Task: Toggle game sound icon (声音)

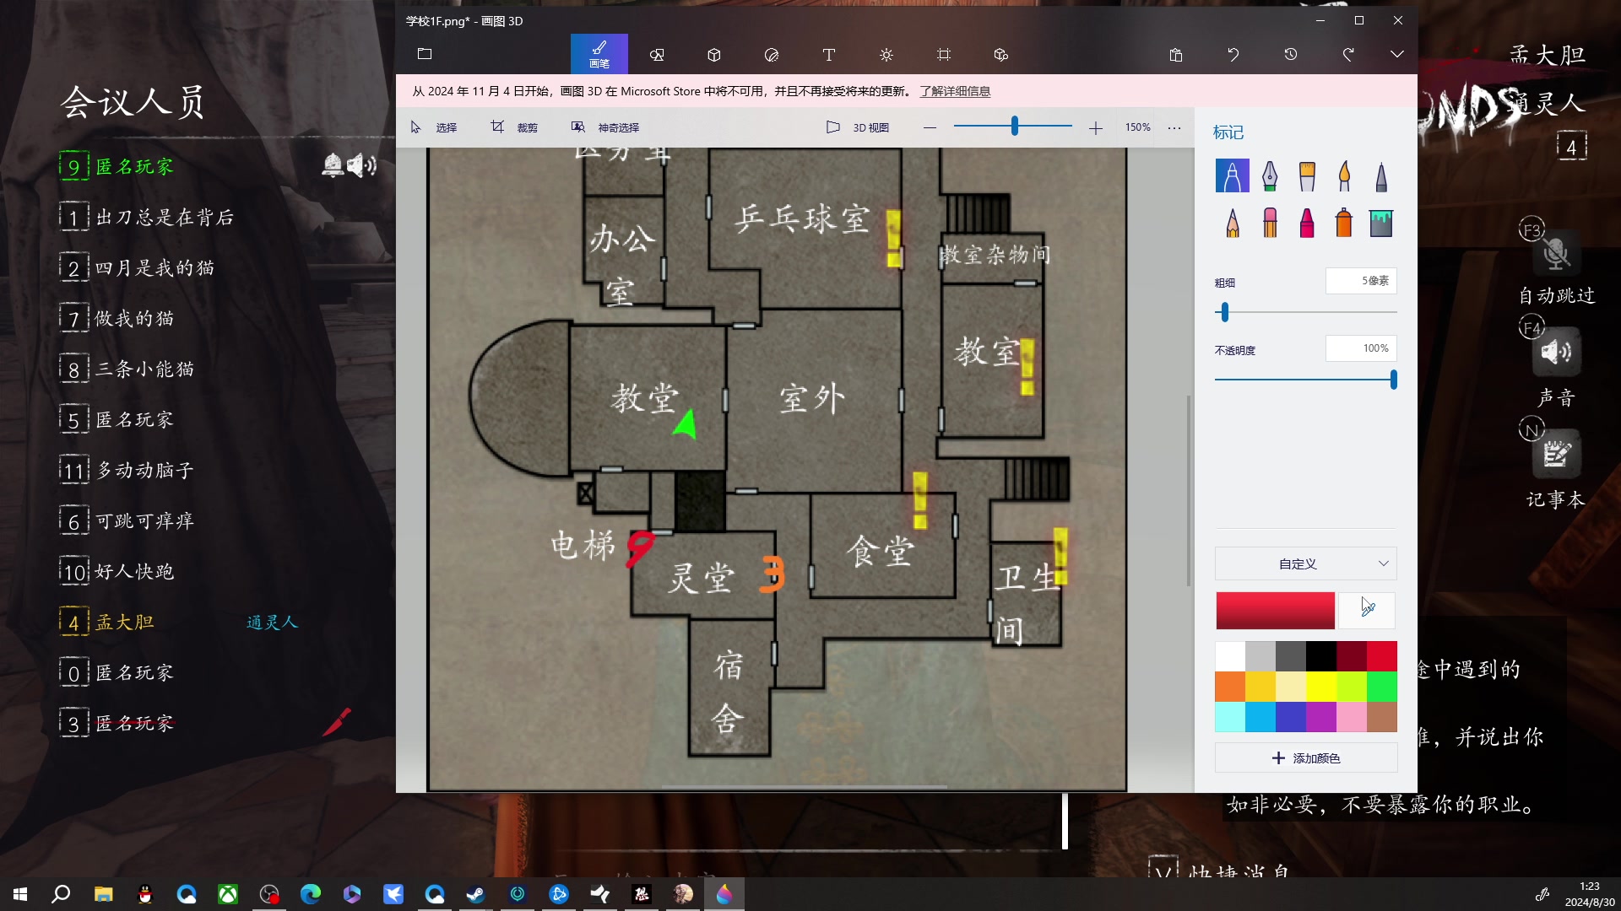Action: click(1556, 352)
